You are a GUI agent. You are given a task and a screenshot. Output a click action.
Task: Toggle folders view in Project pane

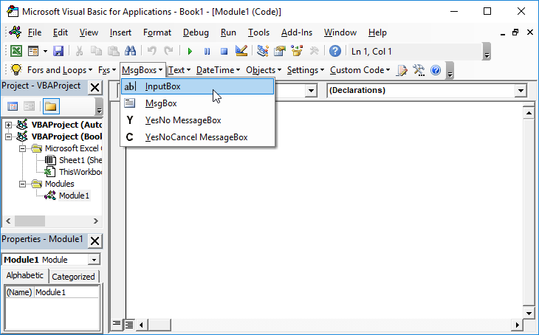(50, 106)
